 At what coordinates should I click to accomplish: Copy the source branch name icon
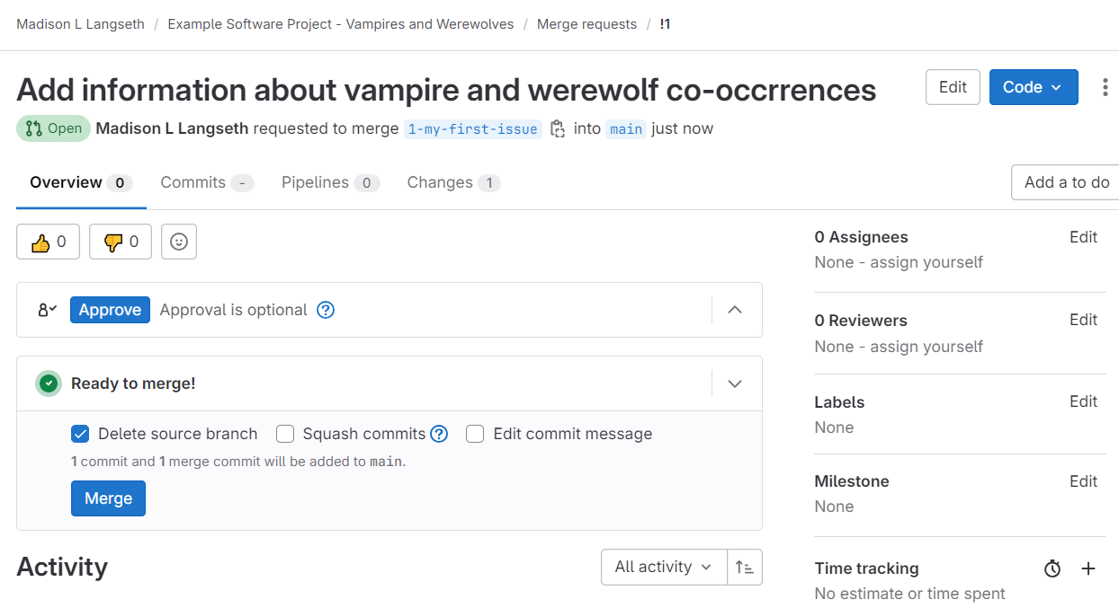(x=558, y=129)
